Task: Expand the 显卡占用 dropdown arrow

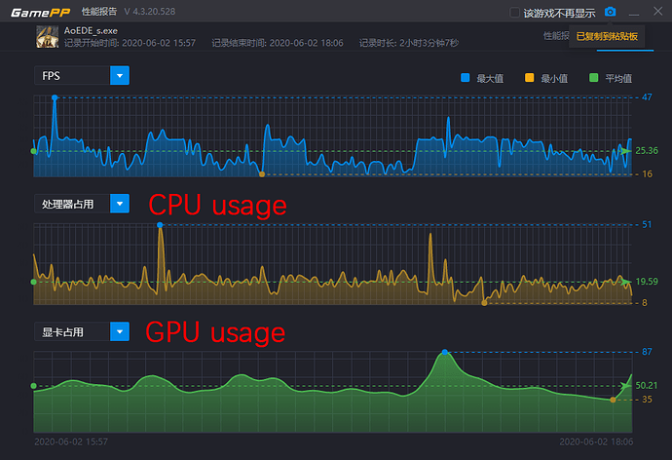Action: tap(120, 332)
